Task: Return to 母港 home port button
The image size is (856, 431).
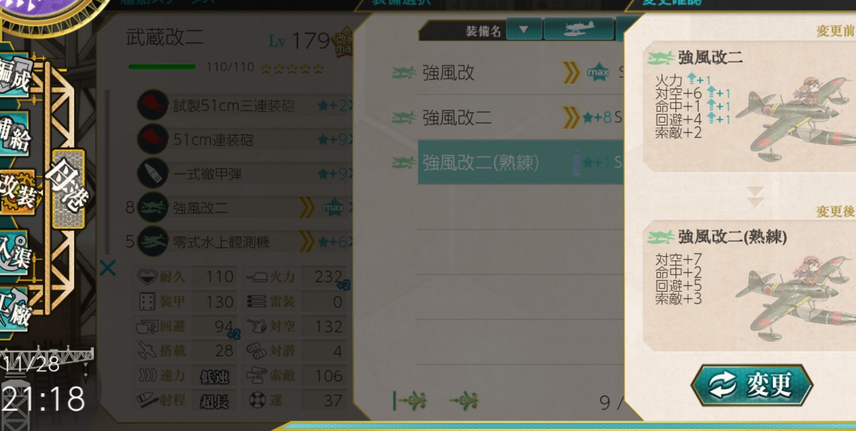Action: [68, 189]
